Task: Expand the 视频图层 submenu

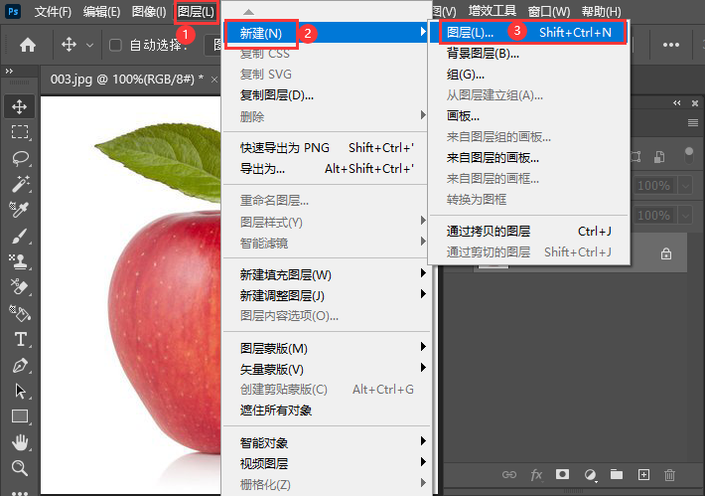Action: coord(423,462)
